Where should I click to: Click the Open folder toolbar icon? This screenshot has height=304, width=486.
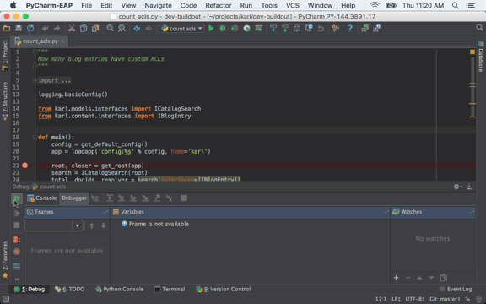[x=7, y=29]
